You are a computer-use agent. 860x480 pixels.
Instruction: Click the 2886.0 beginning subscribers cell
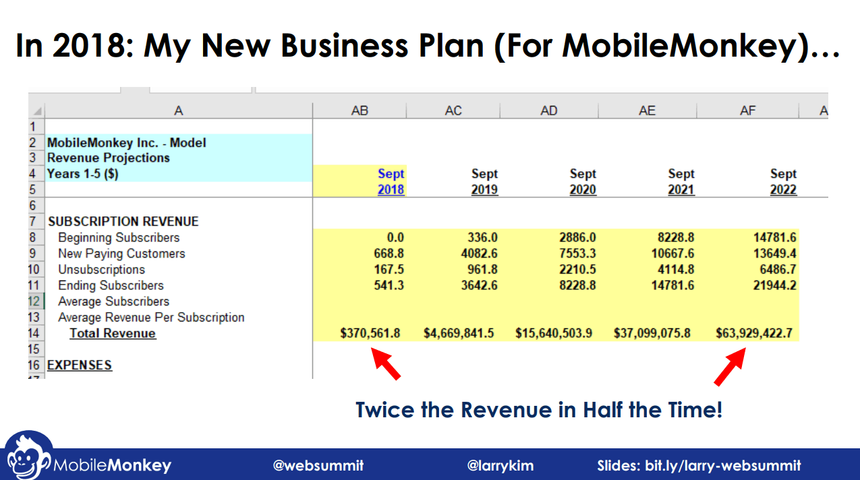pyautogui.click(x=549, y=237)
